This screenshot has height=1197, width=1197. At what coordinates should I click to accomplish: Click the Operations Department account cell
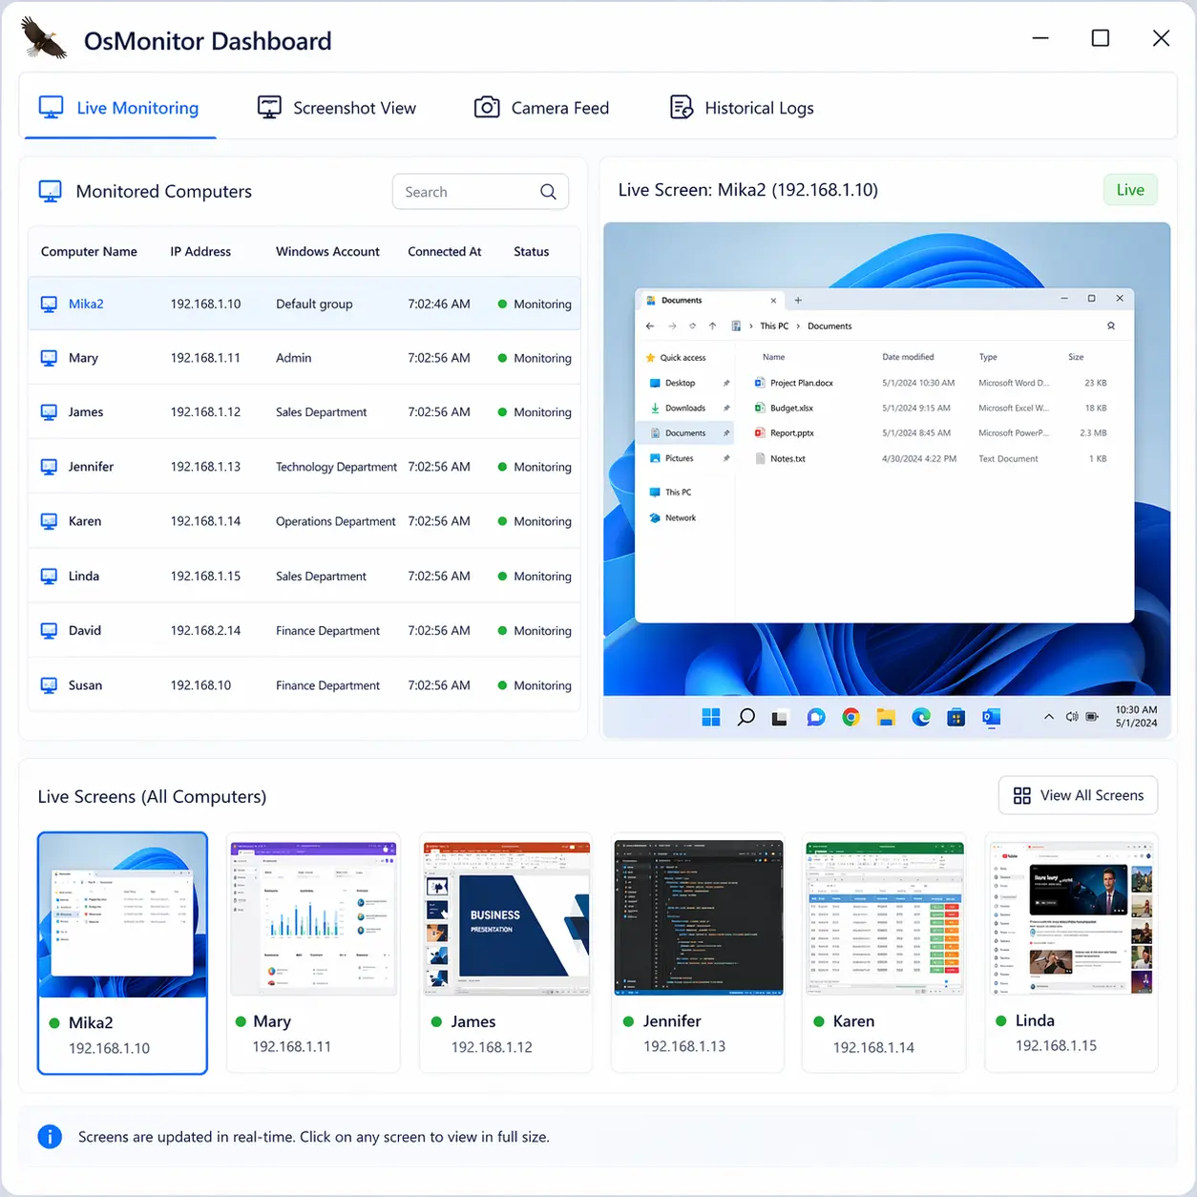point(335,521)
